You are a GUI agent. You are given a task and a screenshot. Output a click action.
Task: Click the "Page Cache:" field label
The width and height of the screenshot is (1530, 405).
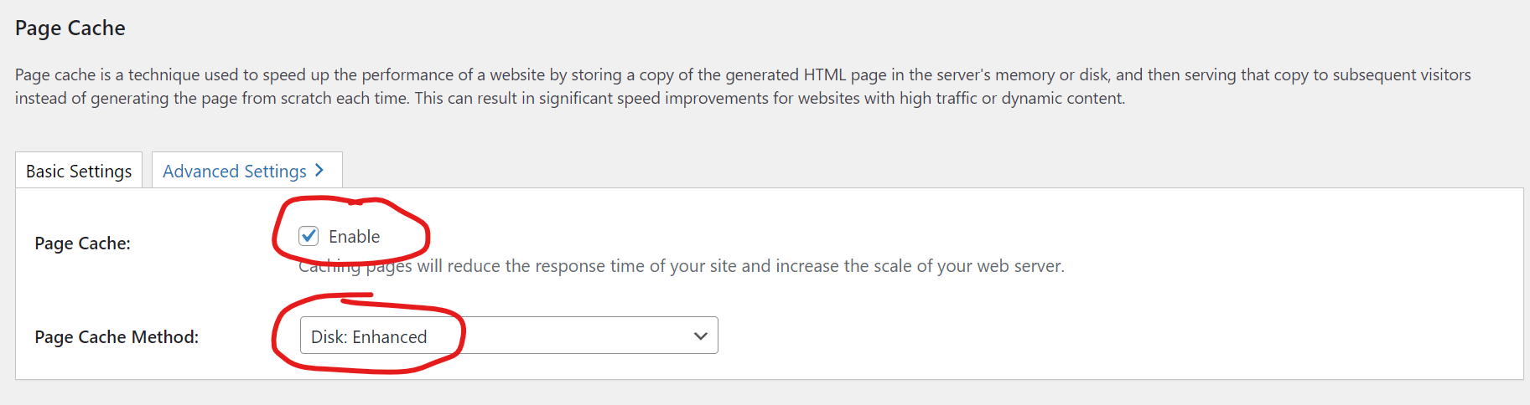pyautogui.click(x=82, y=244)
